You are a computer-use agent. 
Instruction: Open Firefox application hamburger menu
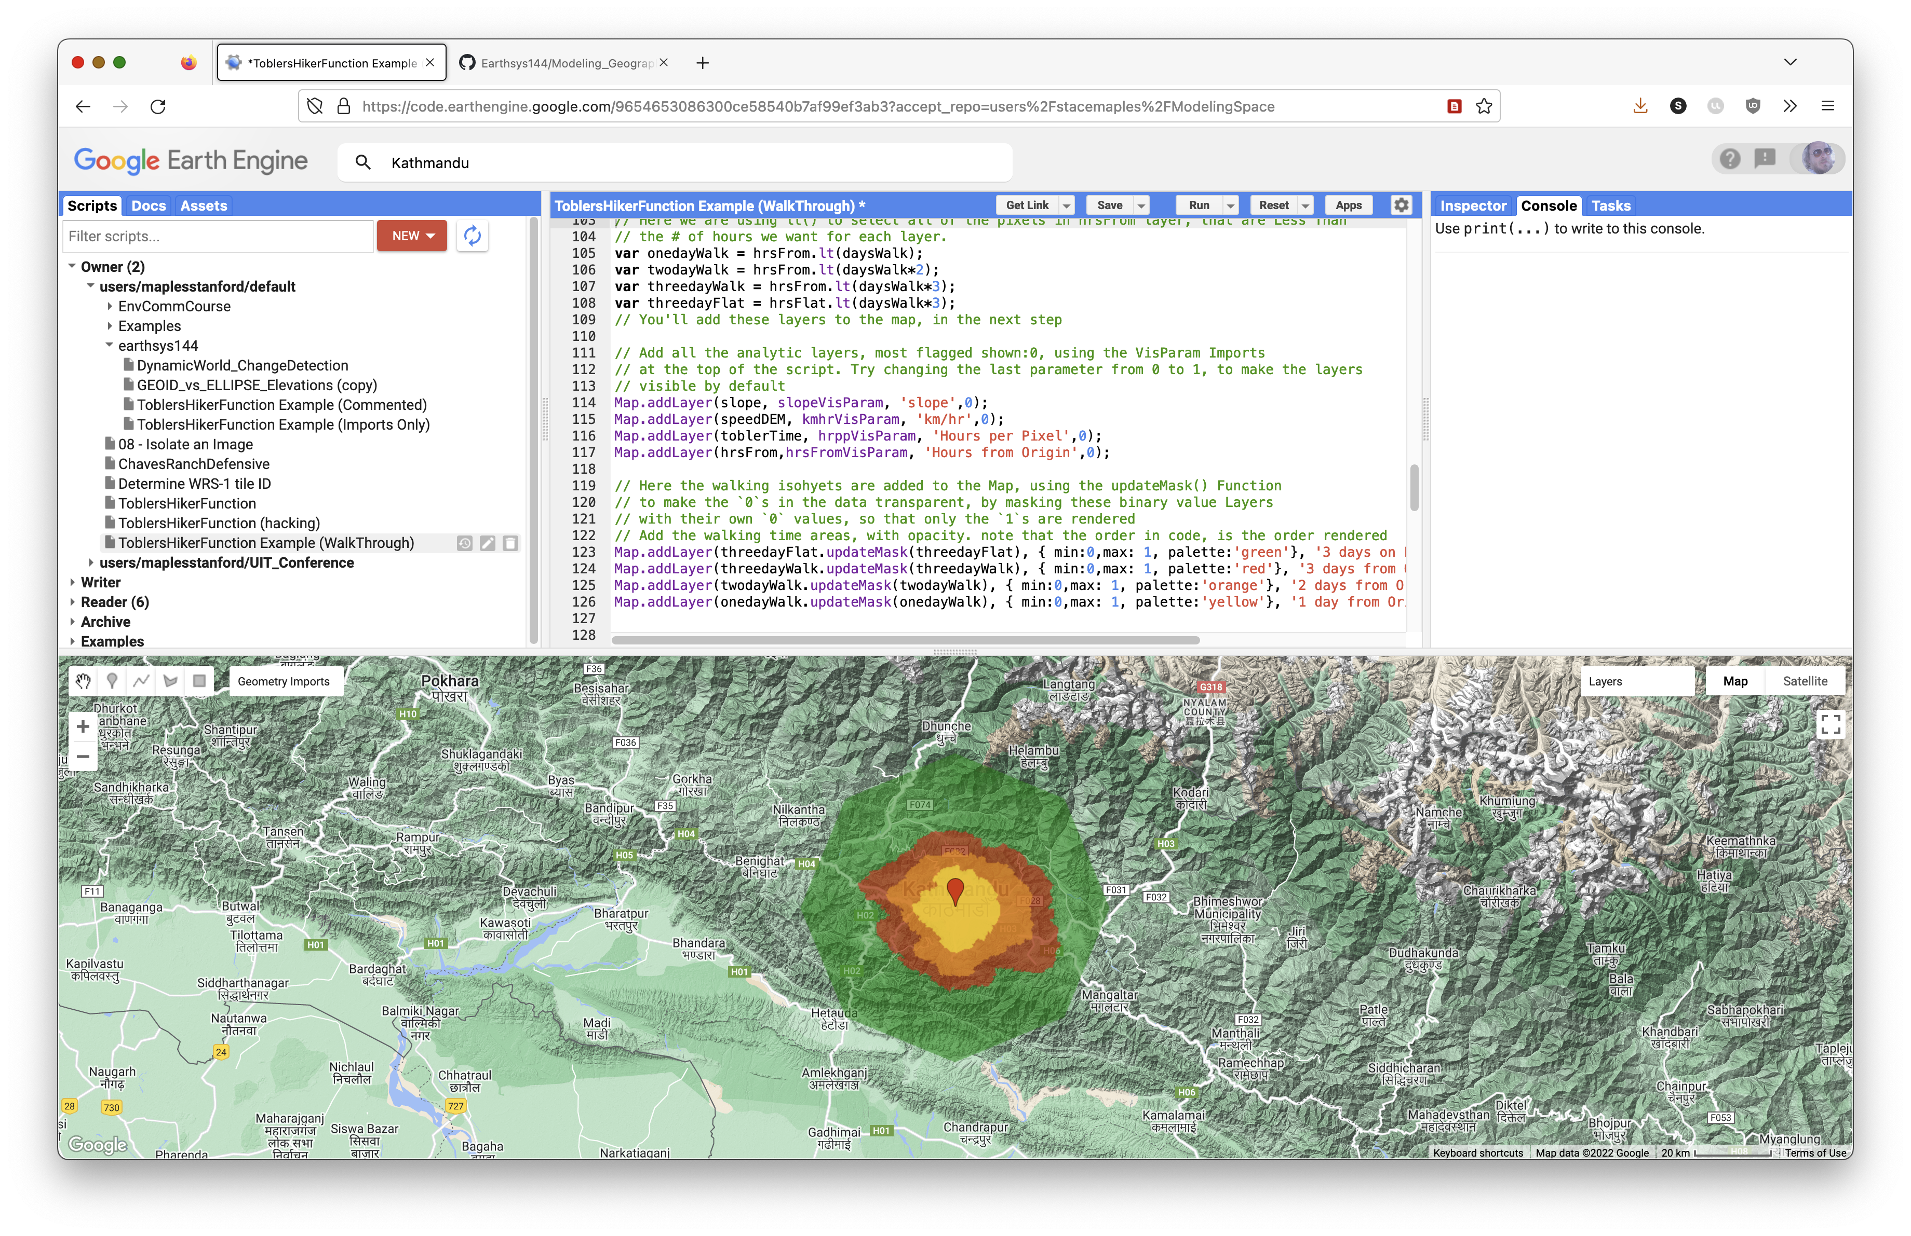pyautogui.click(x=1828, y=106)
